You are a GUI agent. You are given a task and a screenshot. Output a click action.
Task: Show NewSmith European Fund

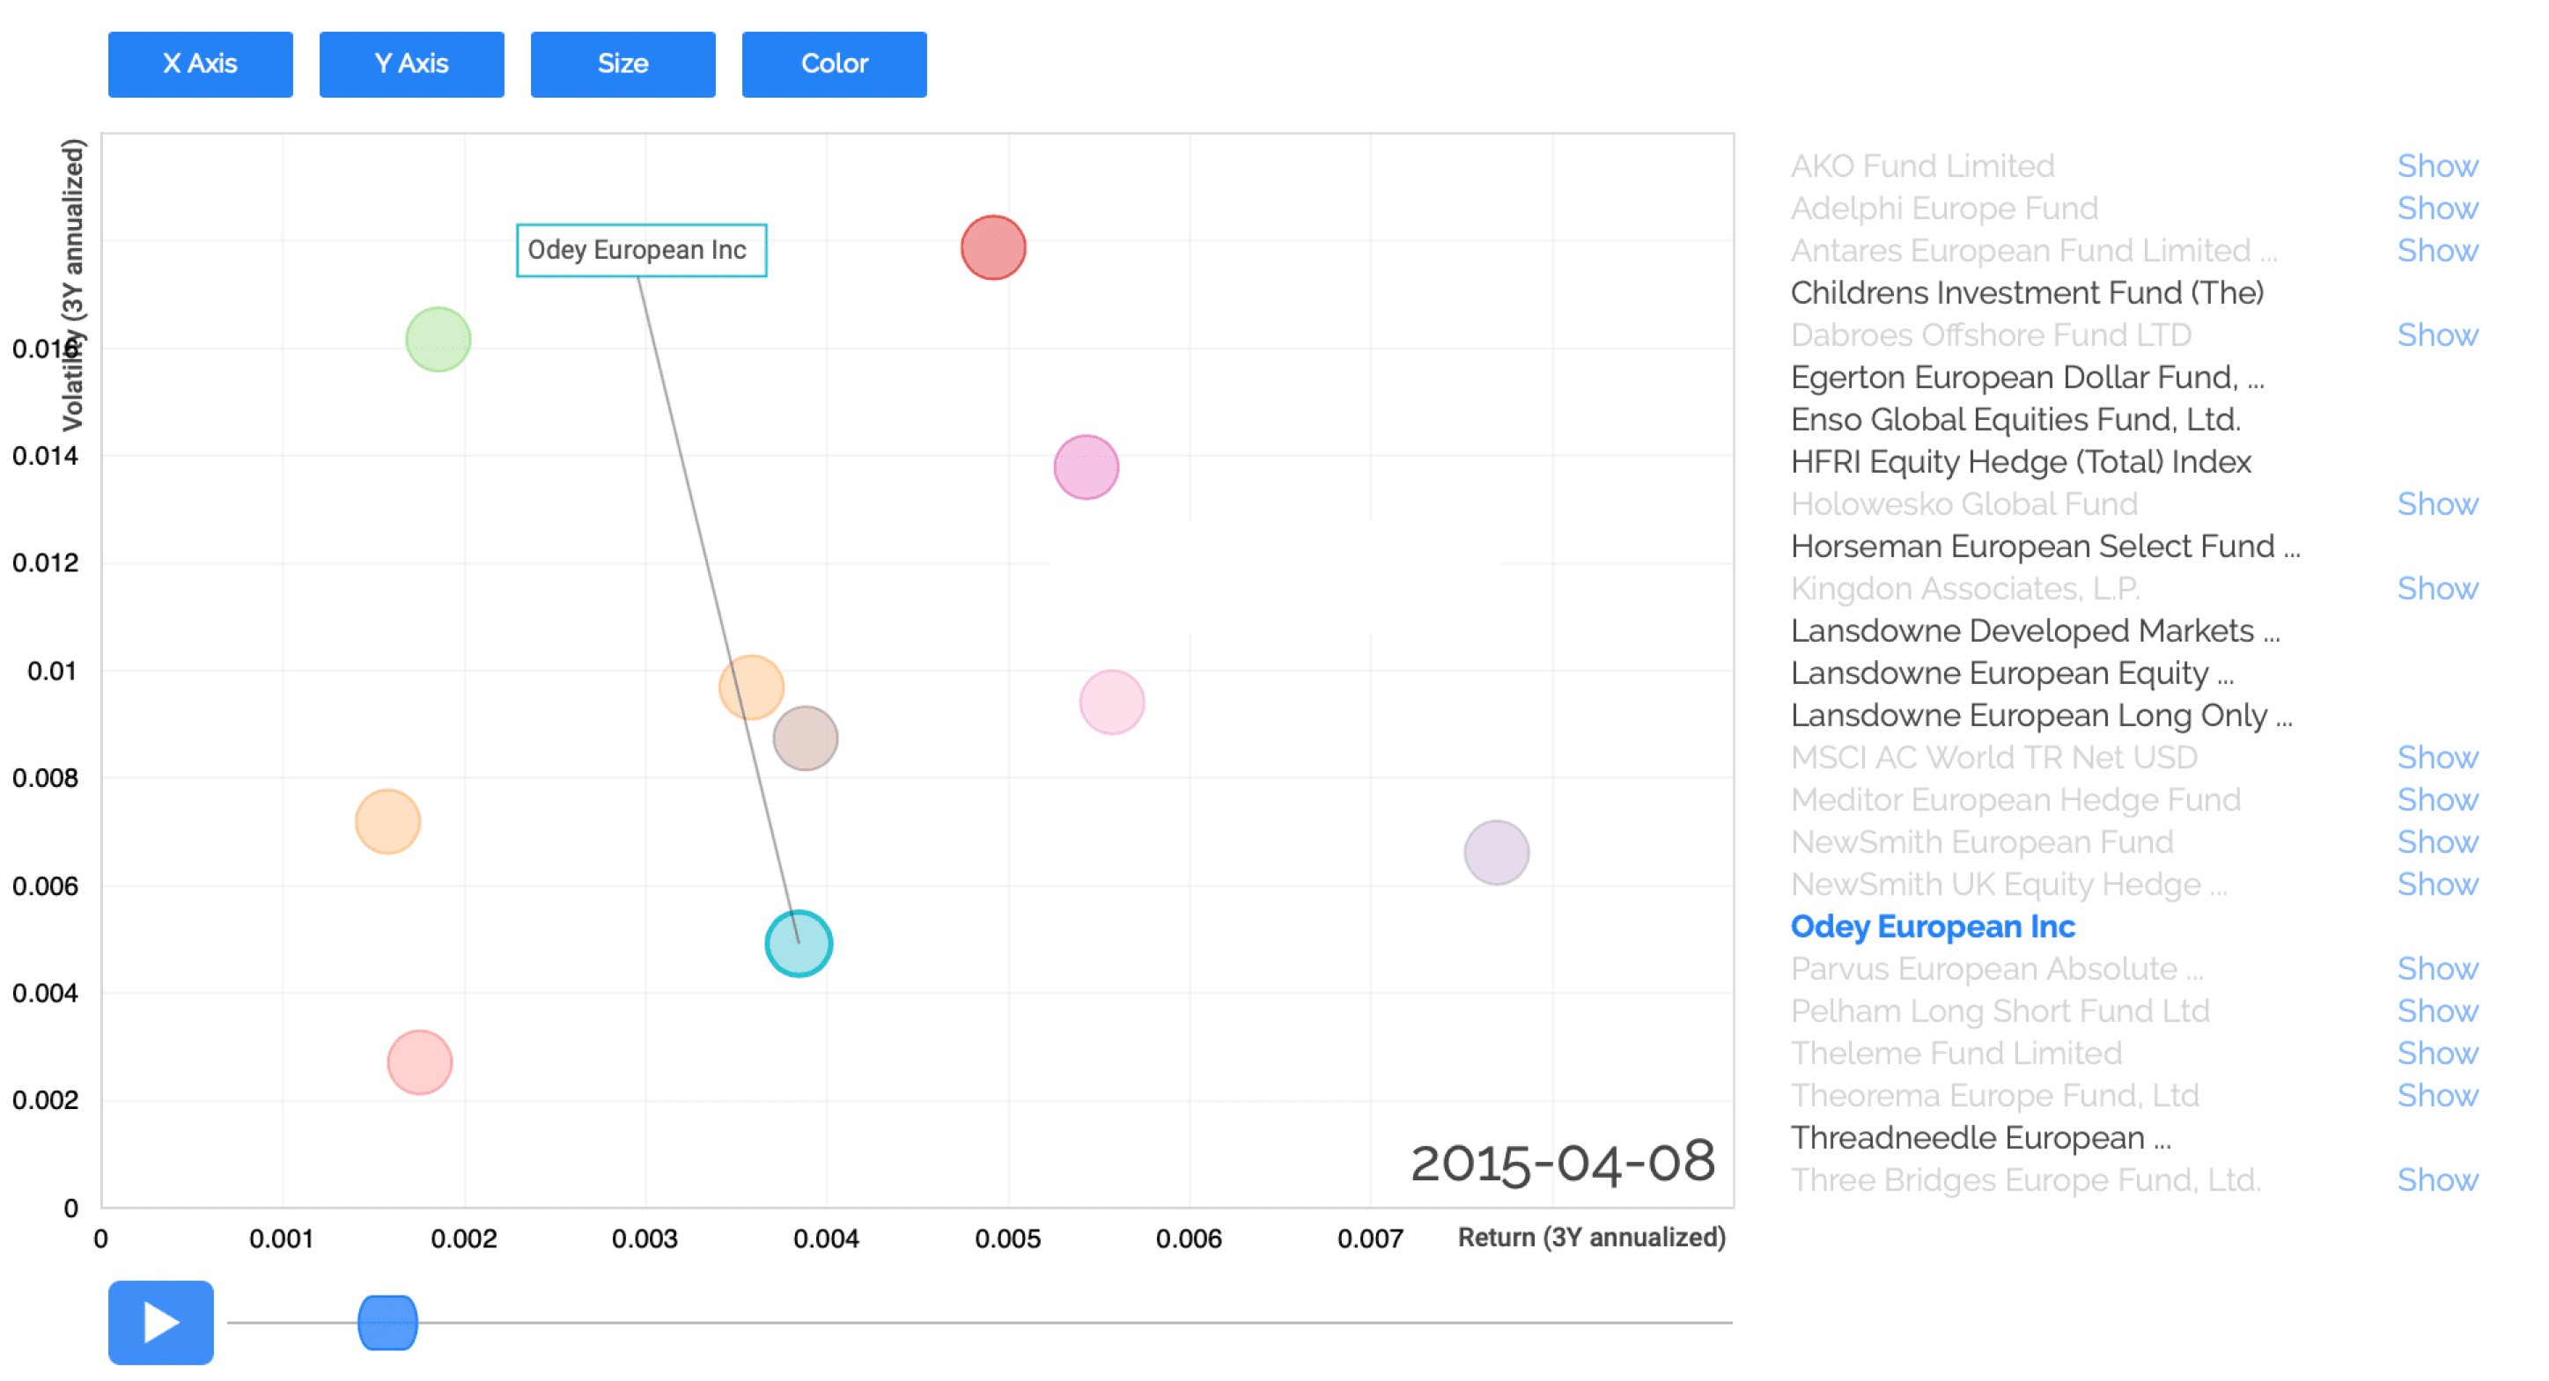2437,843
